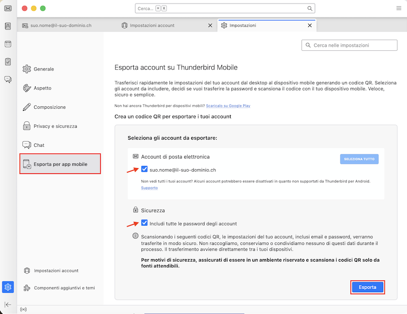
Task: Click the connection status icon in status bar
Action: [23, 309]
